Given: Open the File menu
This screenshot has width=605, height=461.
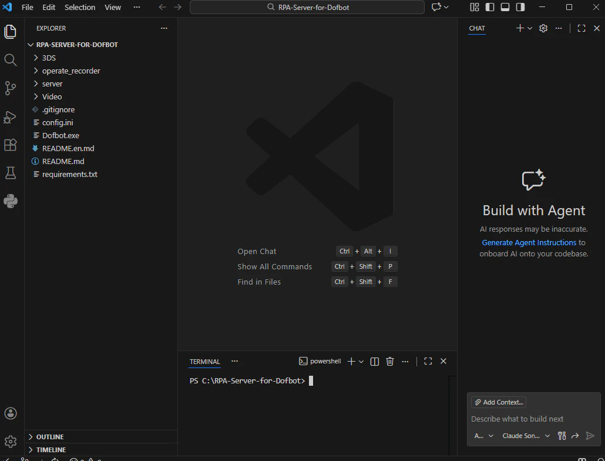Looking at the screenshot, I should click(x=28, y=7).
